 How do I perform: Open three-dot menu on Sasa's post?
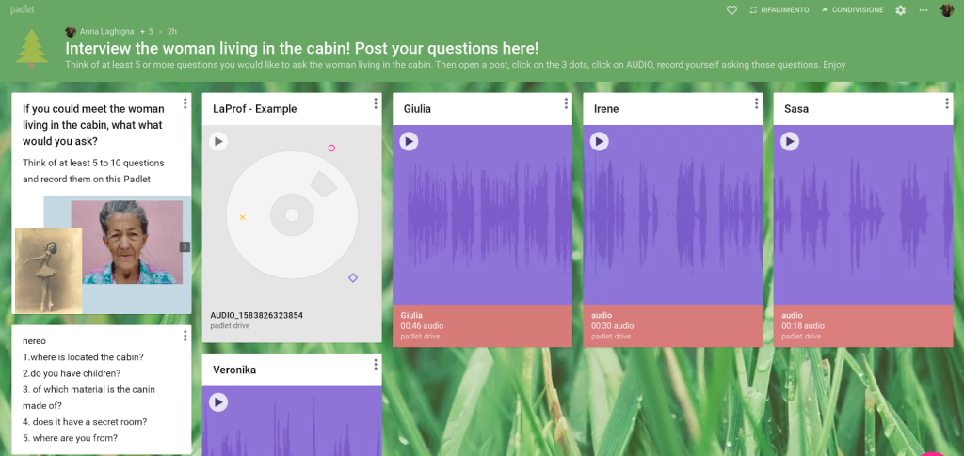click(946, 103)
